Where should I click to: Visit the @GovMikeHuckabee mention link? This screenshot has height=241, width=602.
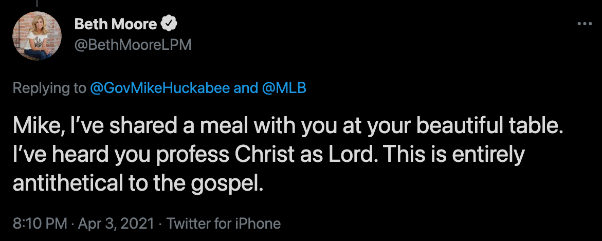[160, 88]
